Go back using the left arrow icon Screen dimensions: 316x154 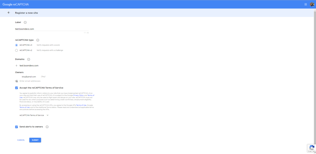9,13
